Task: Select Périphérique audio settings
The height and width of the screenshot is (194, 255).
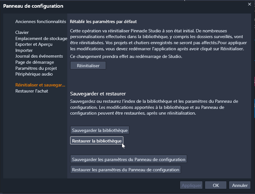Action: click(34, 74)
